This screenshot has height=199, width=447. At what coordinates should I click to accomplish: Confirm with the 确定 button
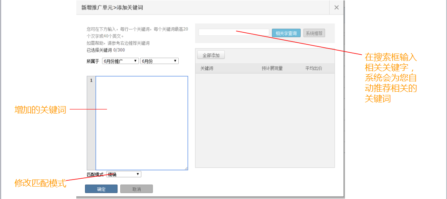point(101,189)
